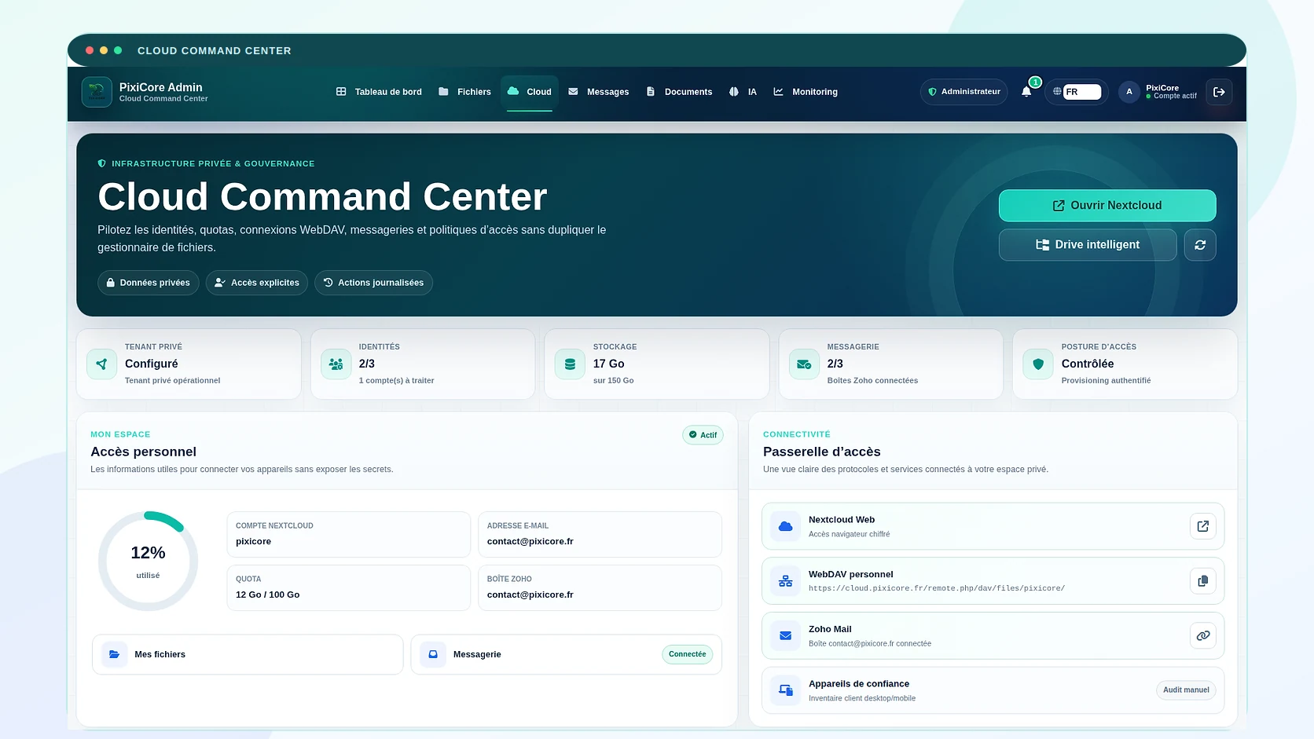Image resolution: width=1314 pixels, height=739 pixels.
Task: Click the 17 Go storage value
Action: click(x=608, y=364)
